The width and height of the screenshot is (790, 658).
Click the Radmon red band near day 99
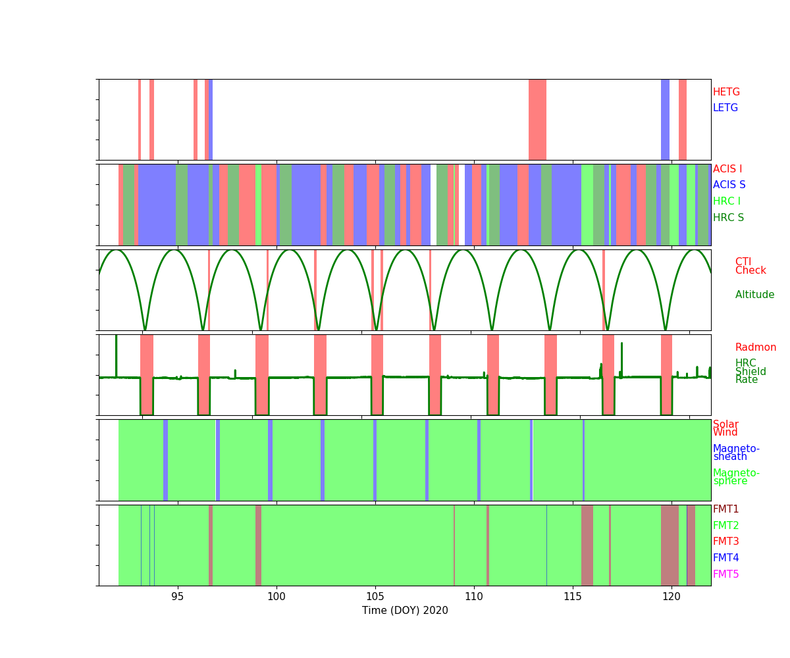tap(262, 375)
